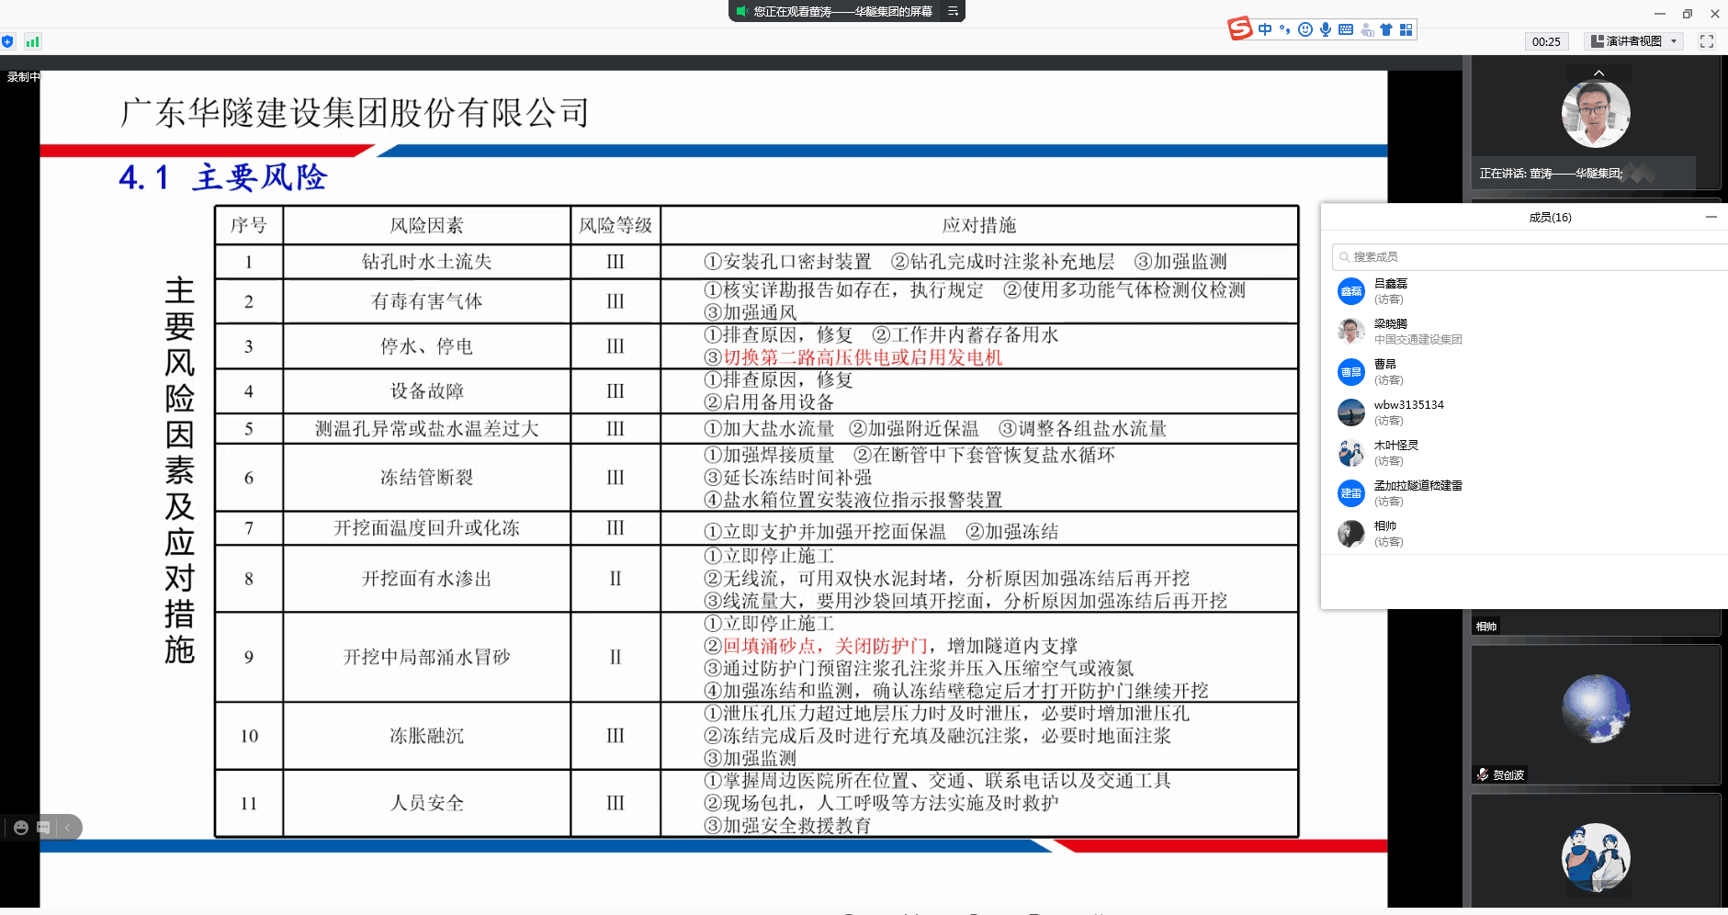Open the chat bubble icon on slide
The height and width of the screenshot is (915, 1728).
[x=43, y=828]
